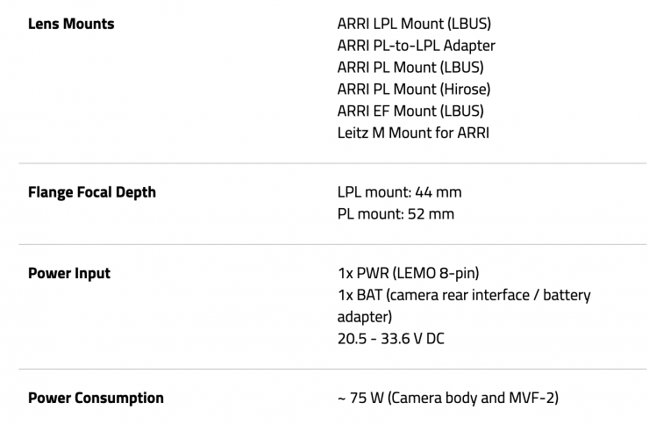Screen dimensions: 649x424
Task: Click the Power Consumption row heading
Action: pos(96,398)
